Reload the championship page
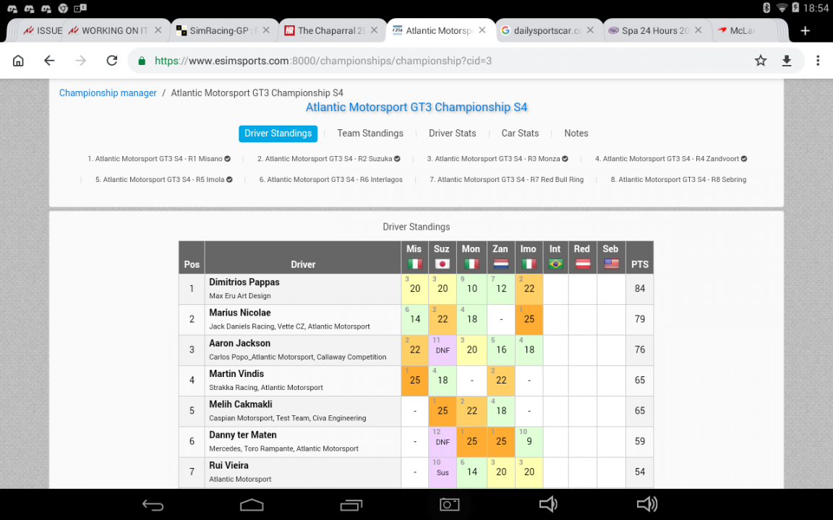Image resolution: width=833 pixels, height=520 pixels. pyautogui.click(x=111, y=61)
